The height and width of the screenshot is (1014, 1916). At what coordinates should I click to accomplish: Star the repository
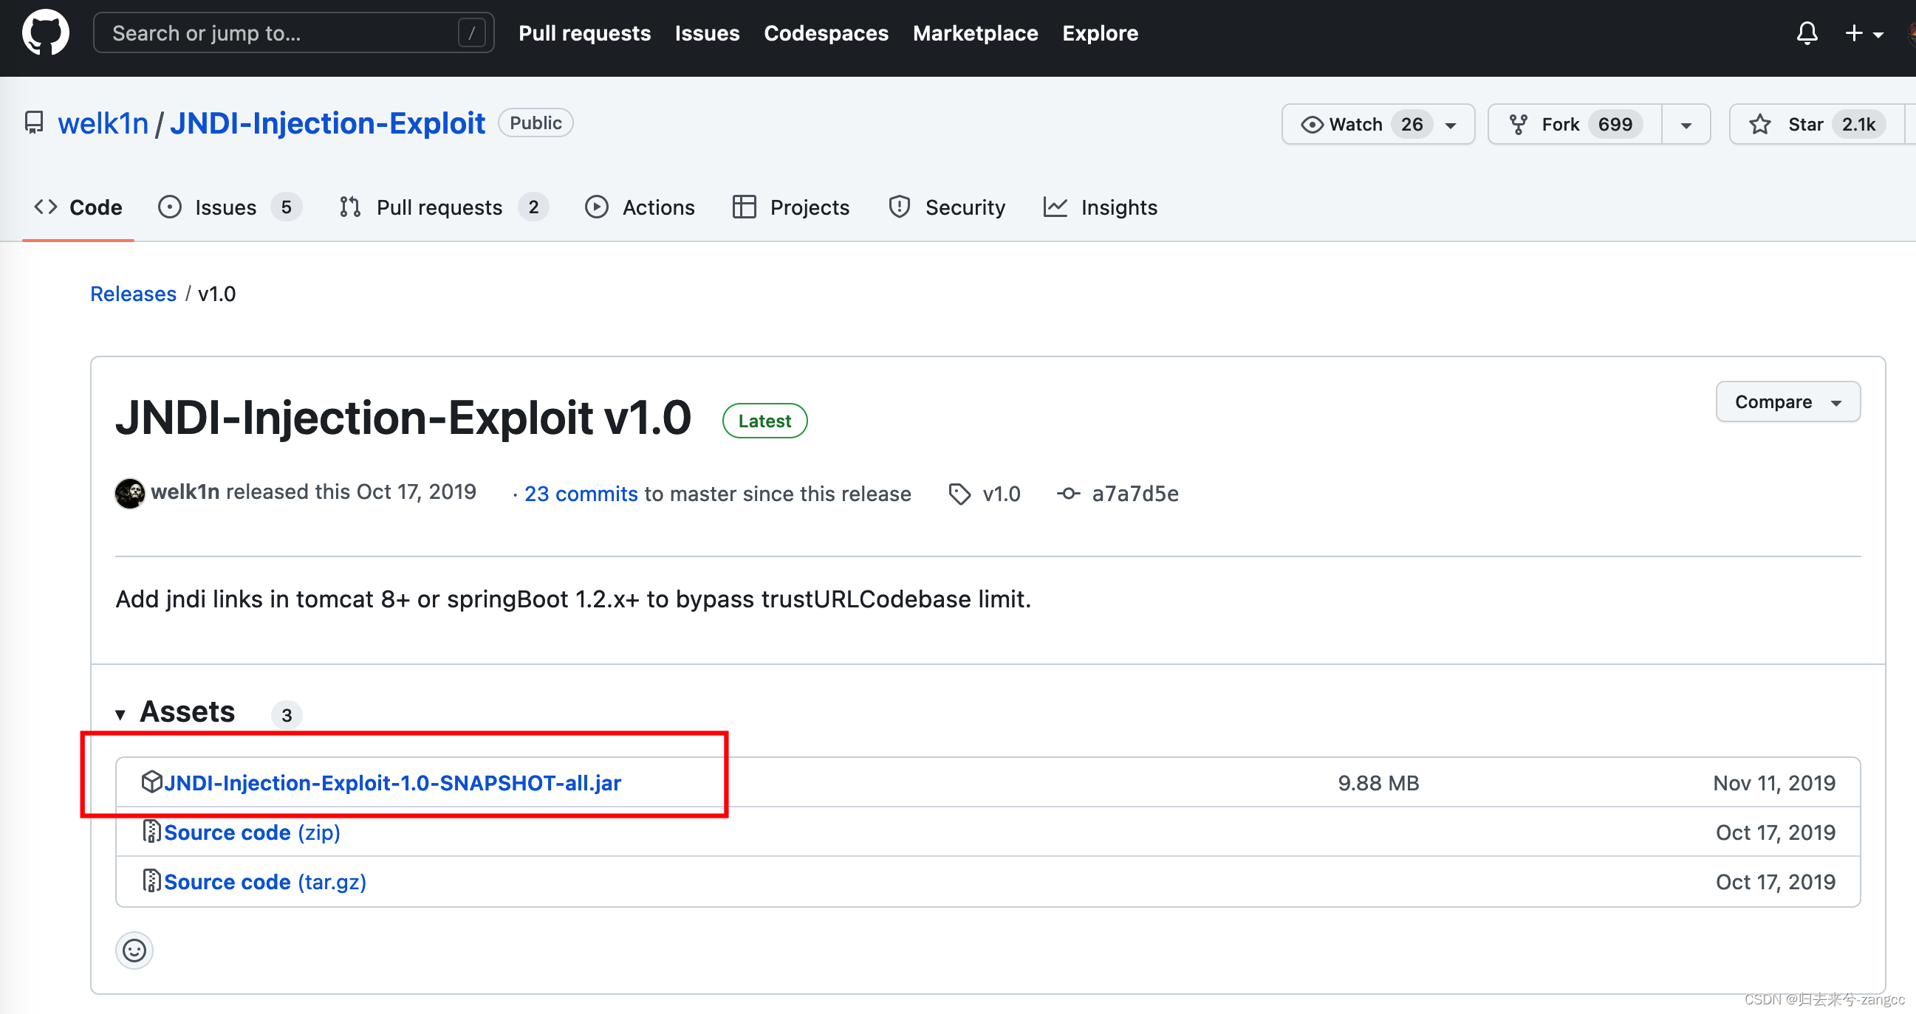[1817, 124]
